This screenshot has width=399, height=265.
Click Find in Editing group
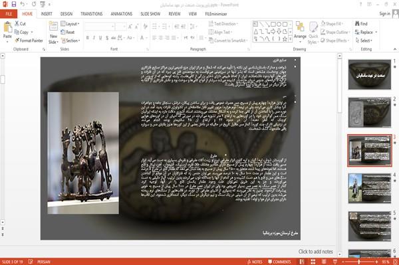coord(361,24)
